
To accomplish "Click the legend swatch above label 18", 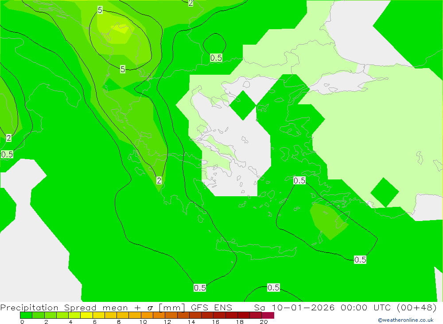I will tap(244, 315).
